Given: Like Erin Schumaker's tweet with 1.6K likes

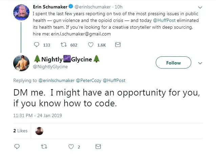Looking at the screenshot, I should point(91,45).
